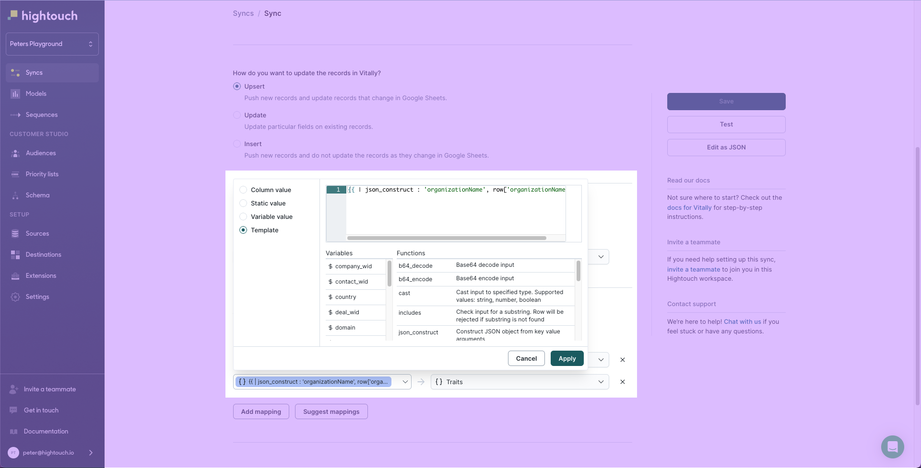Click braces icon in json_construct source field
Viewport: 921px width, 468px height.
coord(242,382)
